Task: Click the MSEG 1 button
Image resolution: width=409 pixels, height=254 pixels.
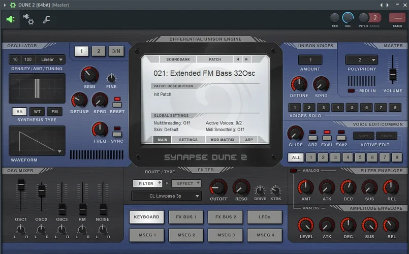Action: pyautogui.click(x=146, y=235)
